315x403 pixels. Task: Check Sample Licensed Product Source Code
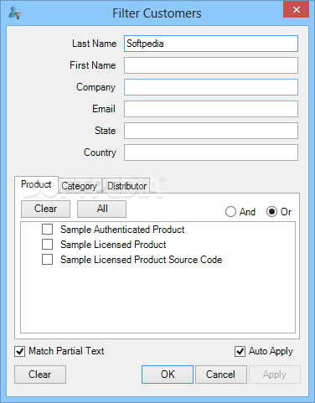(47, 260)
